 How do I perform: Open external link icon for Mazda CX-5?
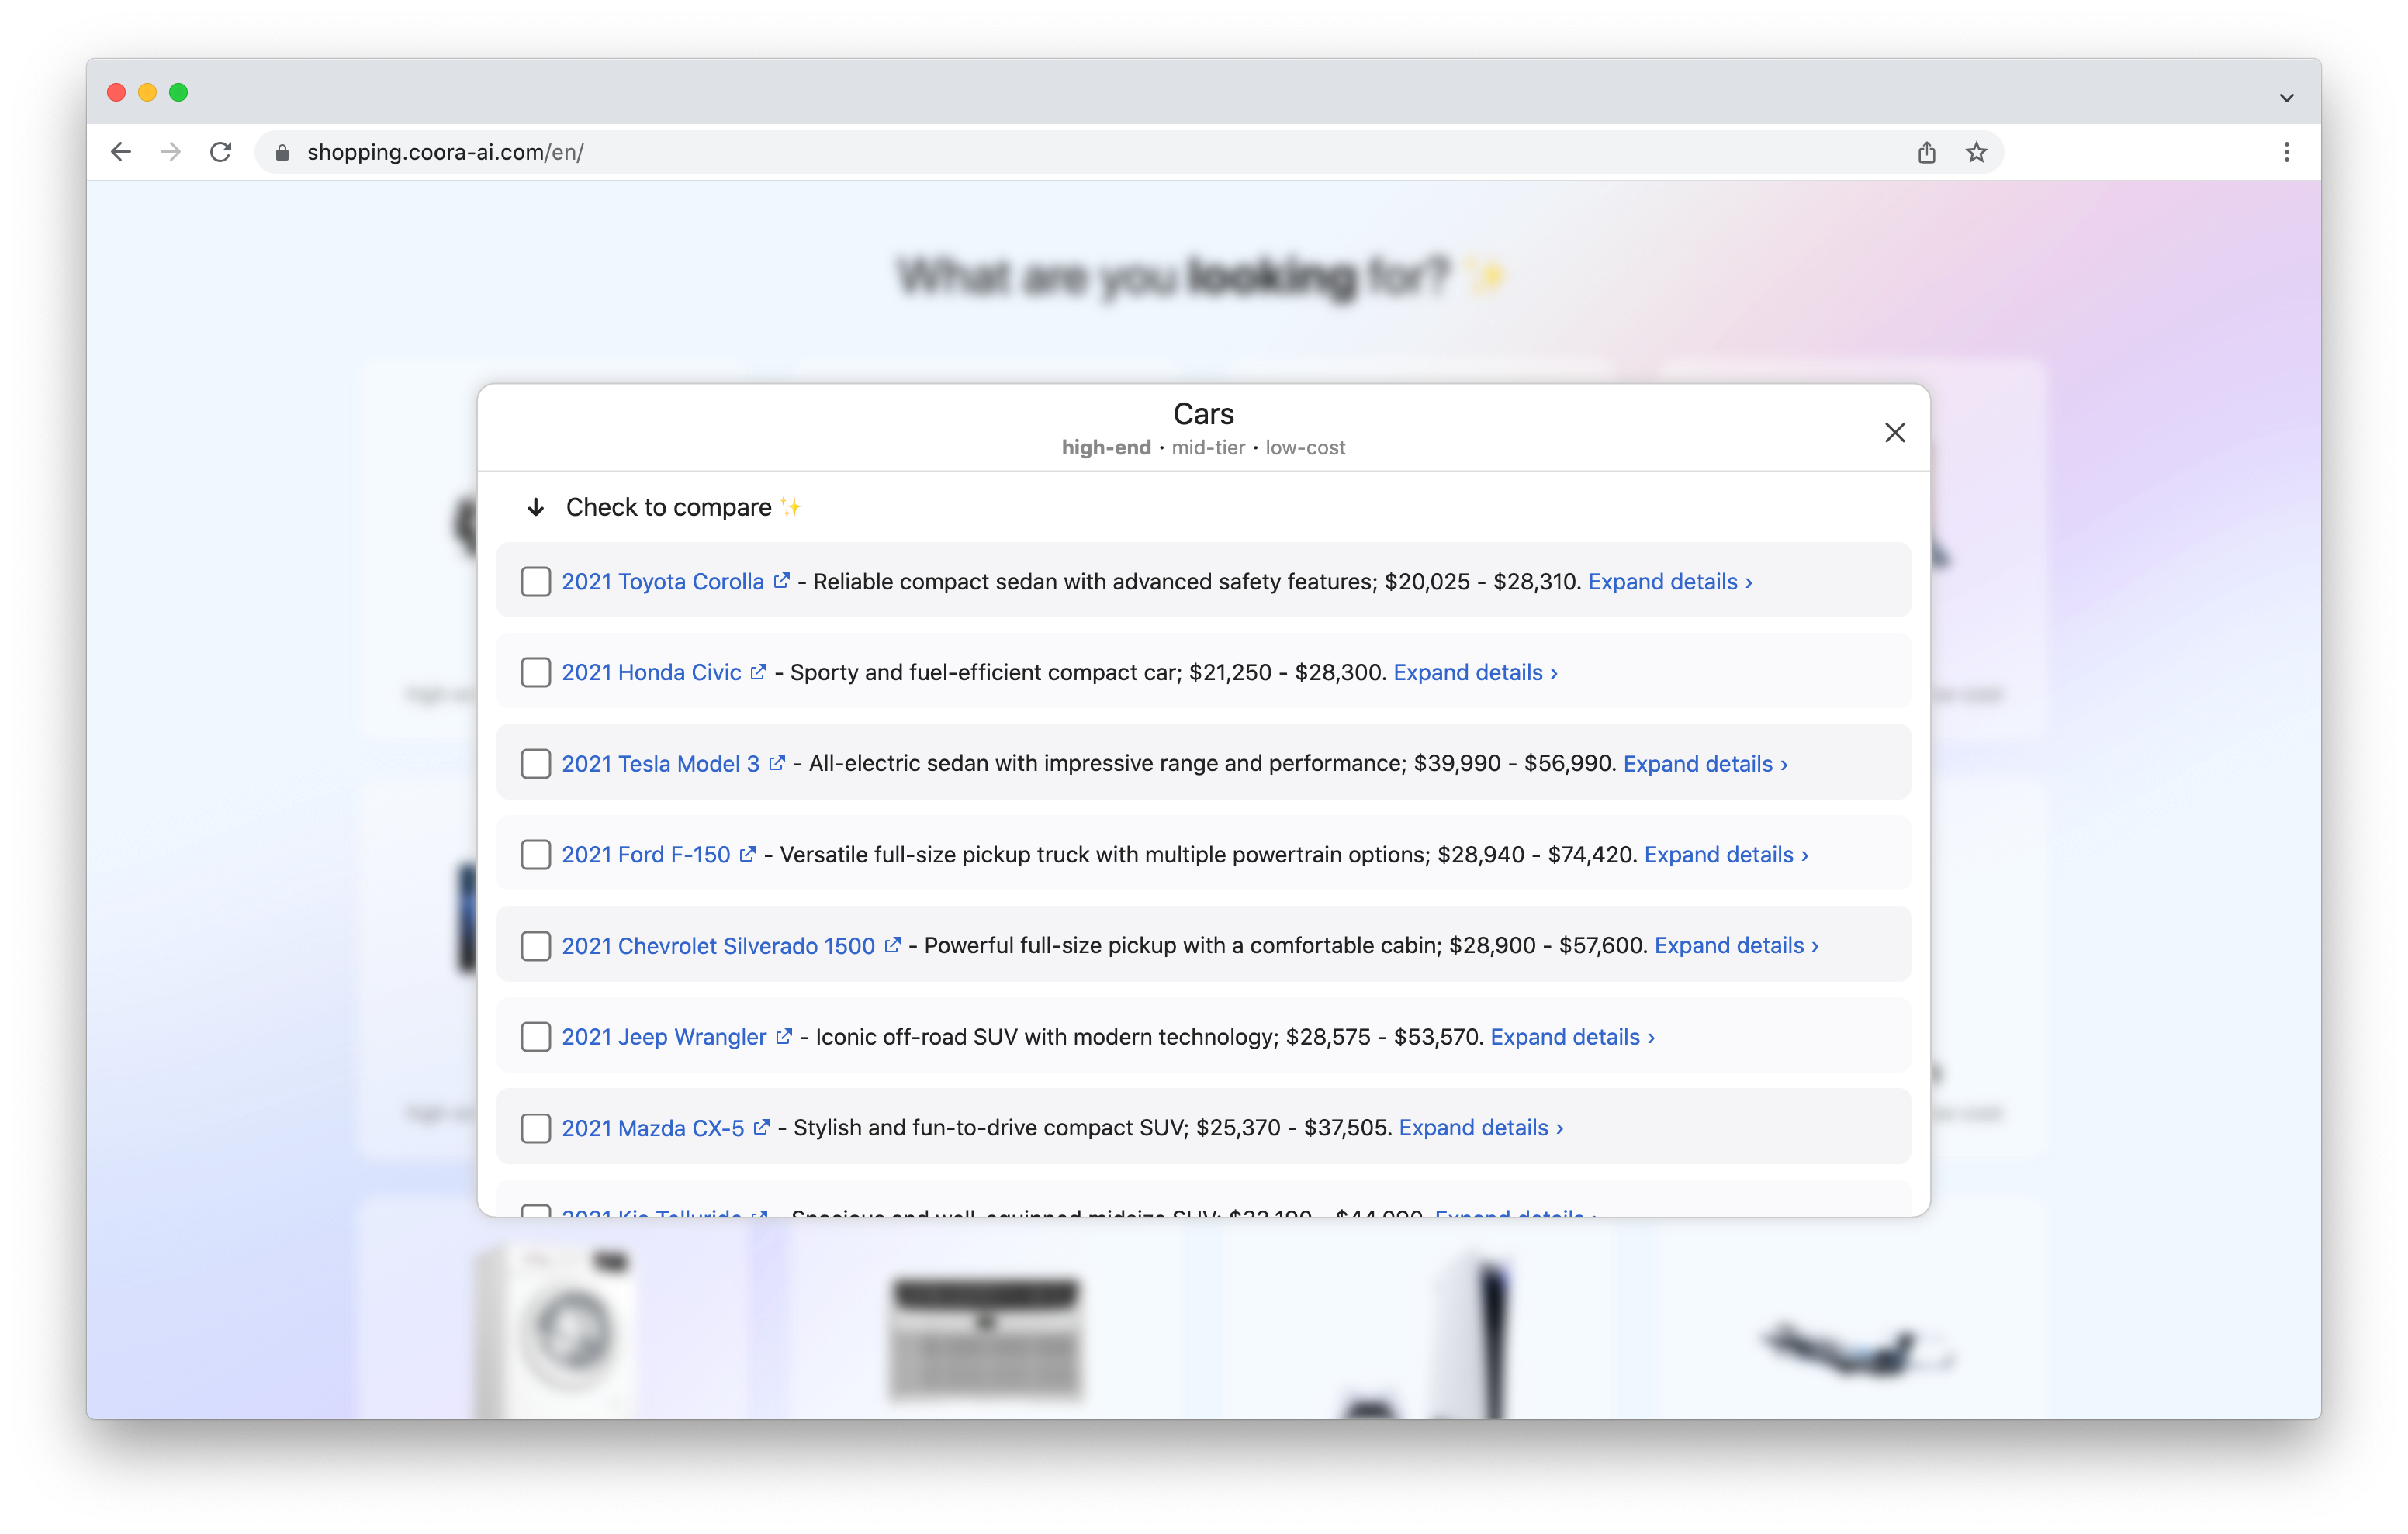762,1127
